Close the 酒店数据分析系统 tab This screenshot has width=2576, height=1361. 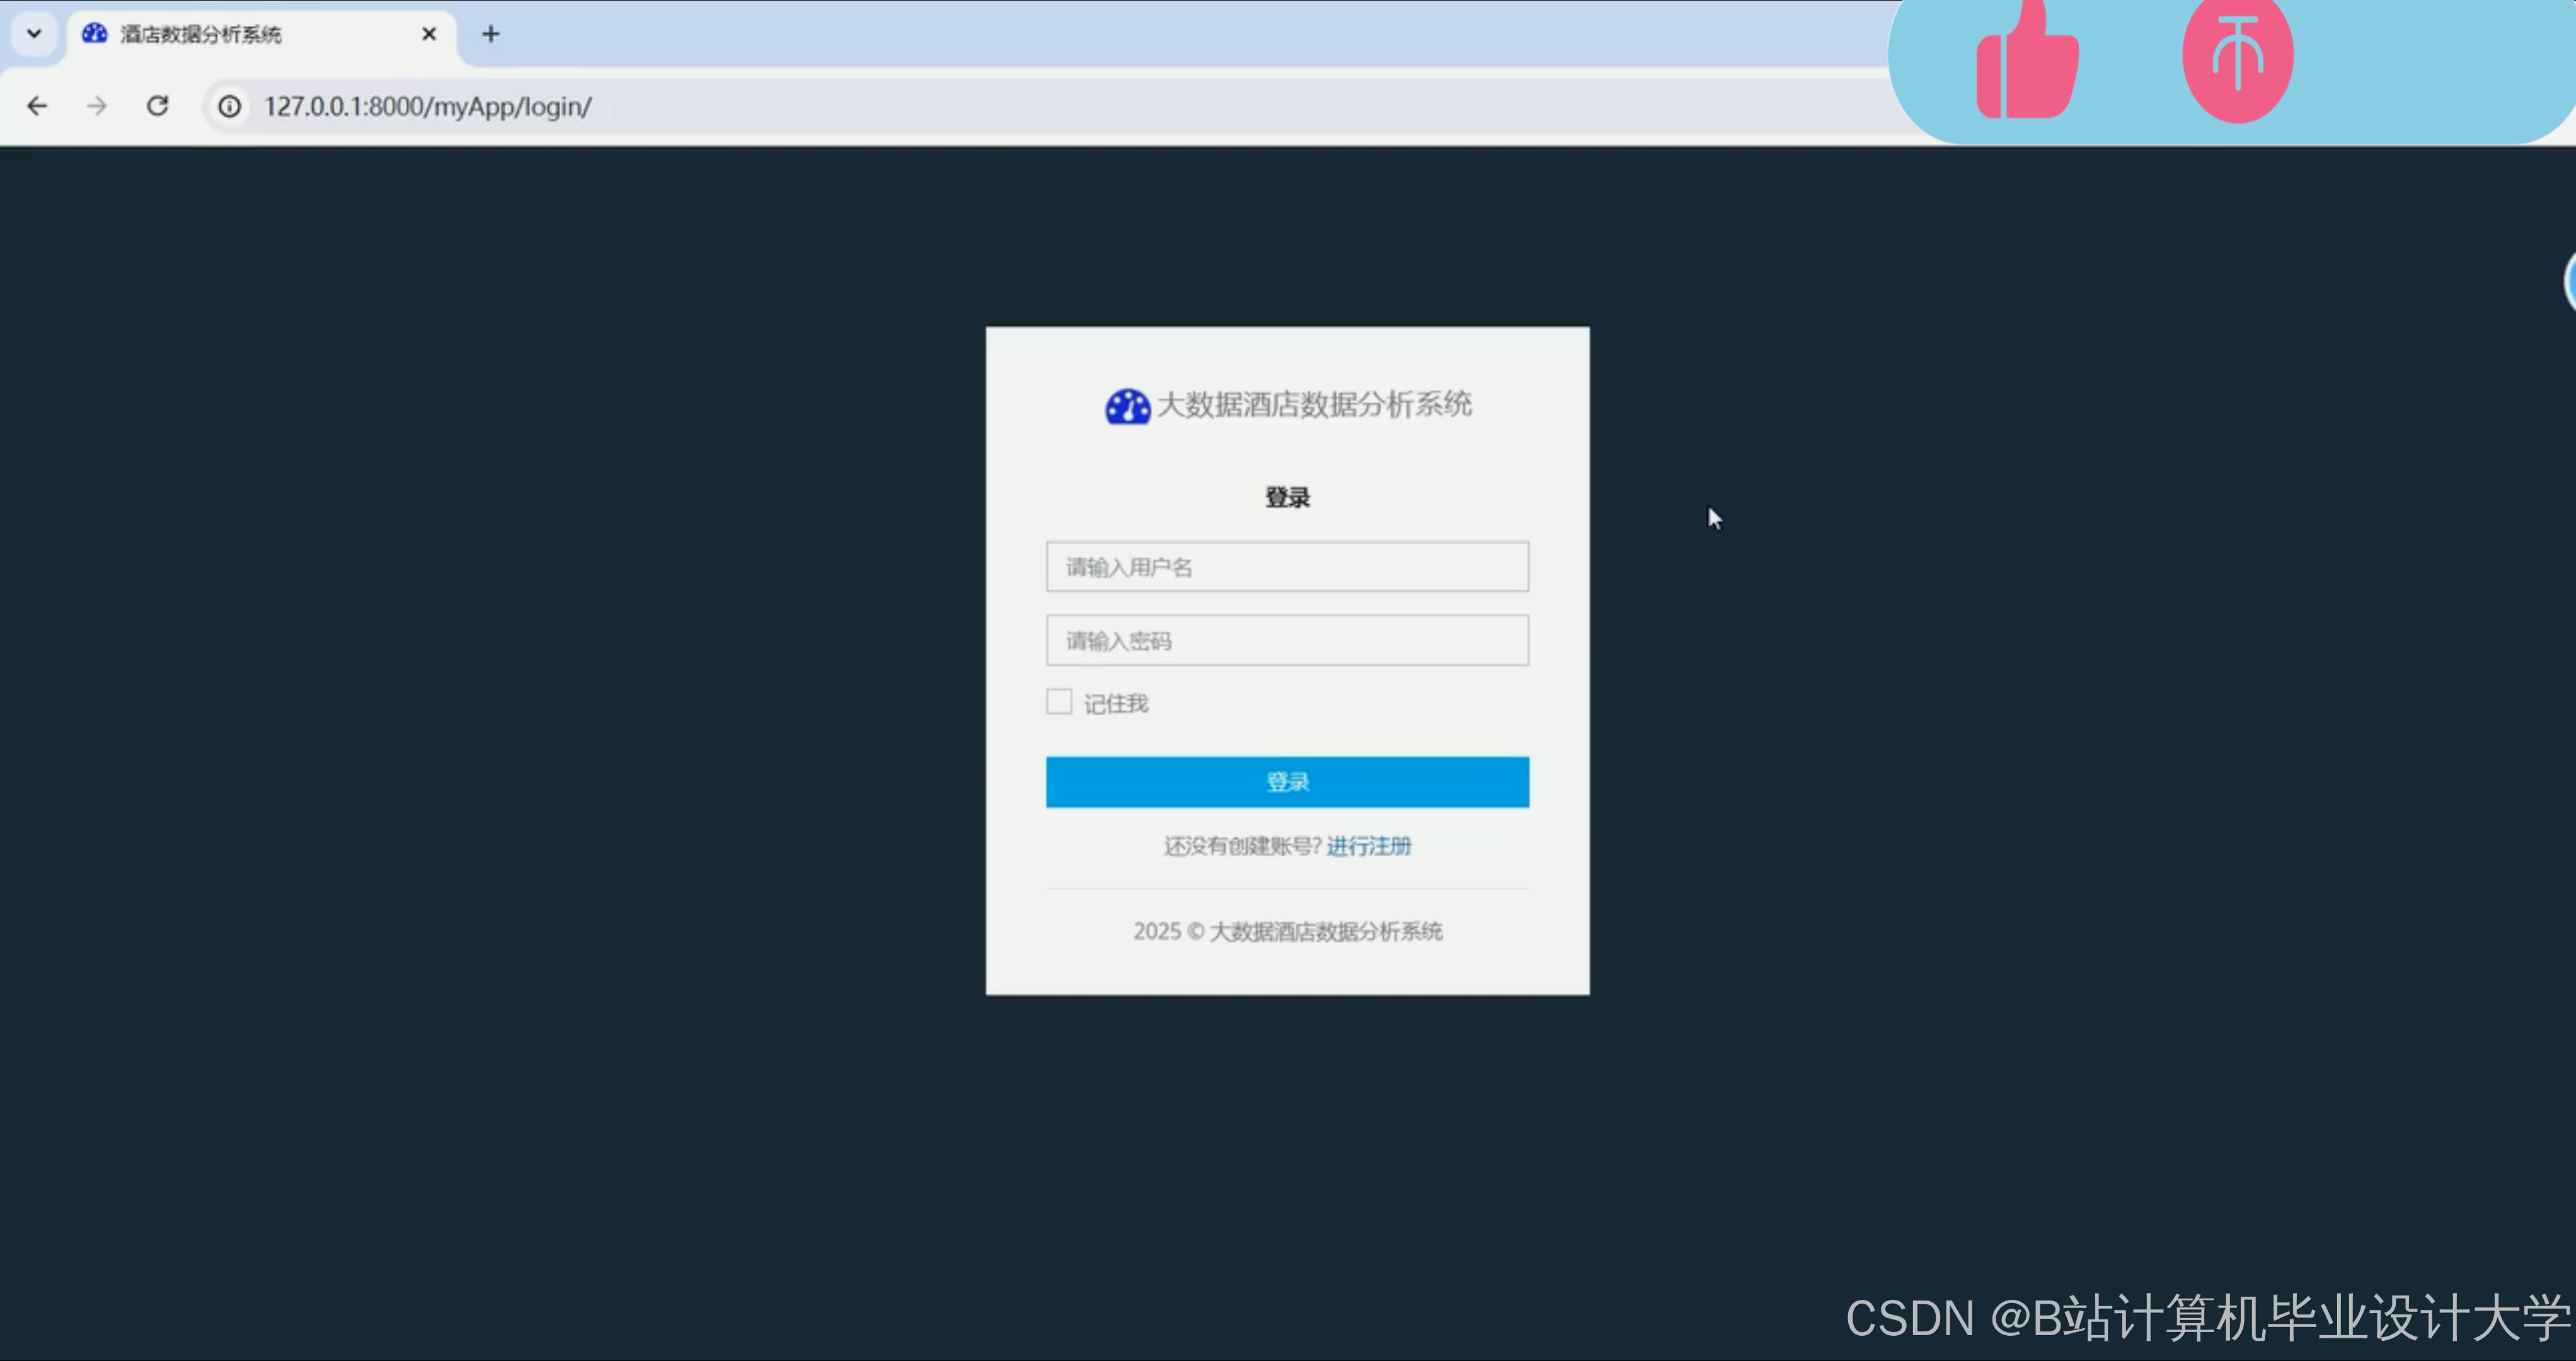(x=429, y=34)
